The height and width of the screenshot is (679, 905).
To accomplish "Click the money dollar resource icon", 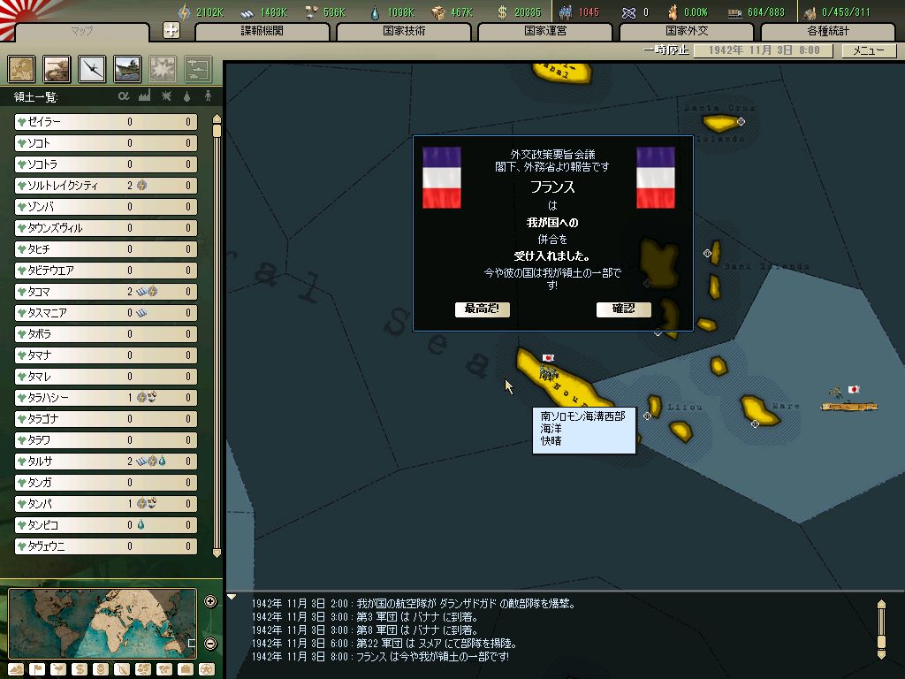I will pyautogui.click(x=503, y=11).
